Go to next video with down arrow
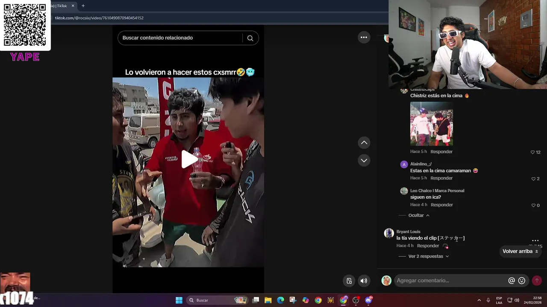Viewport: 547px width, 307px height. (364, 160)
